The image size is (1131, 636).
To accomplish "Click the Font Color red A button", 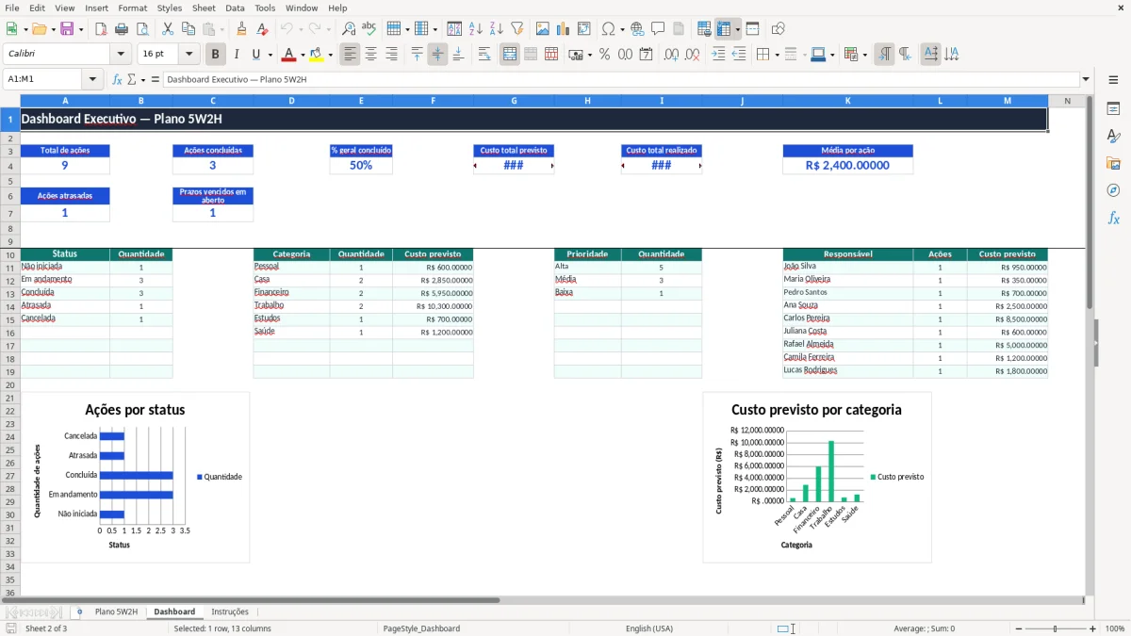I will pos(288,55).
